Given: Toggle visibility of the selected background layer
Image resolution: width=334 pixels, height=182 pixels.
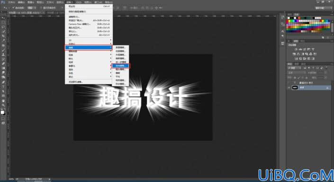Looking at the screenshot, I should tap(289, 87).
